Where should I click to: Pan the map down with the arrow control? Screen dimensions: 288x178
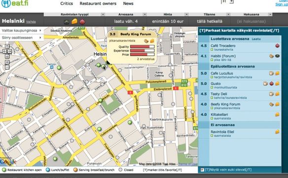pos(7,56)
